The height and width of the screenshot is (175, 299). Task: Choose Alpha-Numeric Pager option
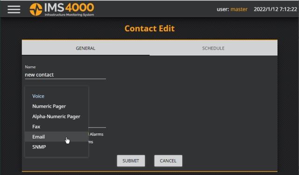click(57, 116)
